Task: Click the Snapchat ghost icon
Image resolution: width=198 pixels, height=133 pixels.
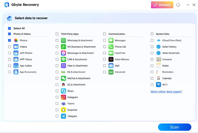Action: coord(63,110)
